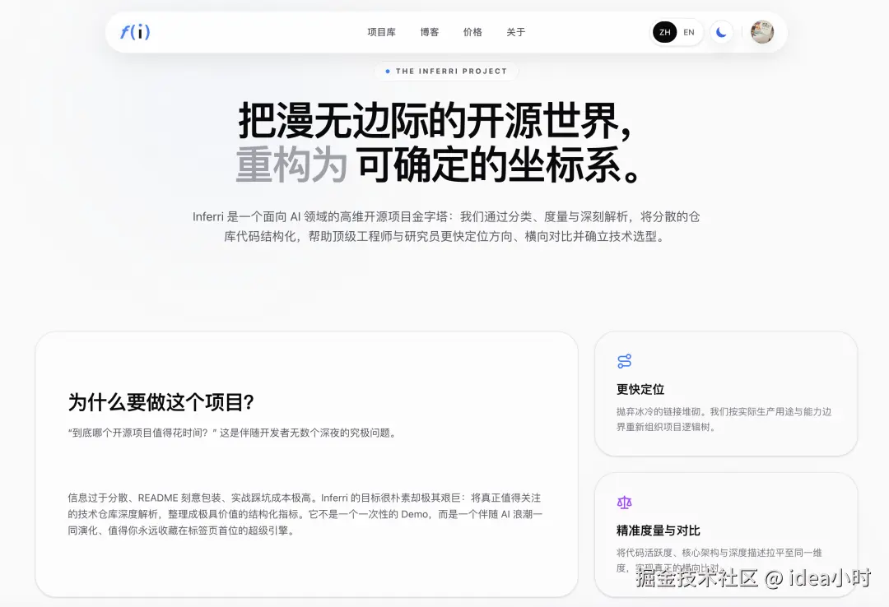Click the purple scales icon on 精准度量与对比 card
This screenshot has height=607, width=889.
pyautogui.click(x=624, y=502)
